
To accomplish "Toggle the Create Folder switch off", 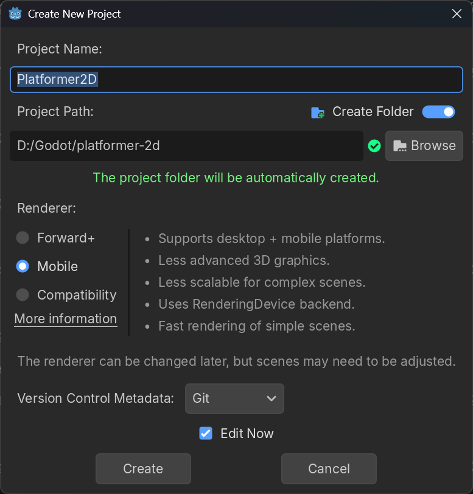I will click(439, 112).
